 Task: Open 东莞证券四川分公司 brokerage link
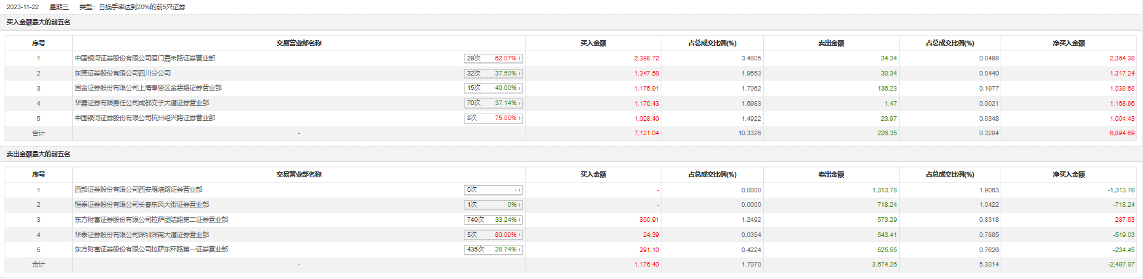pyautogui.click(x=122, y=74)
